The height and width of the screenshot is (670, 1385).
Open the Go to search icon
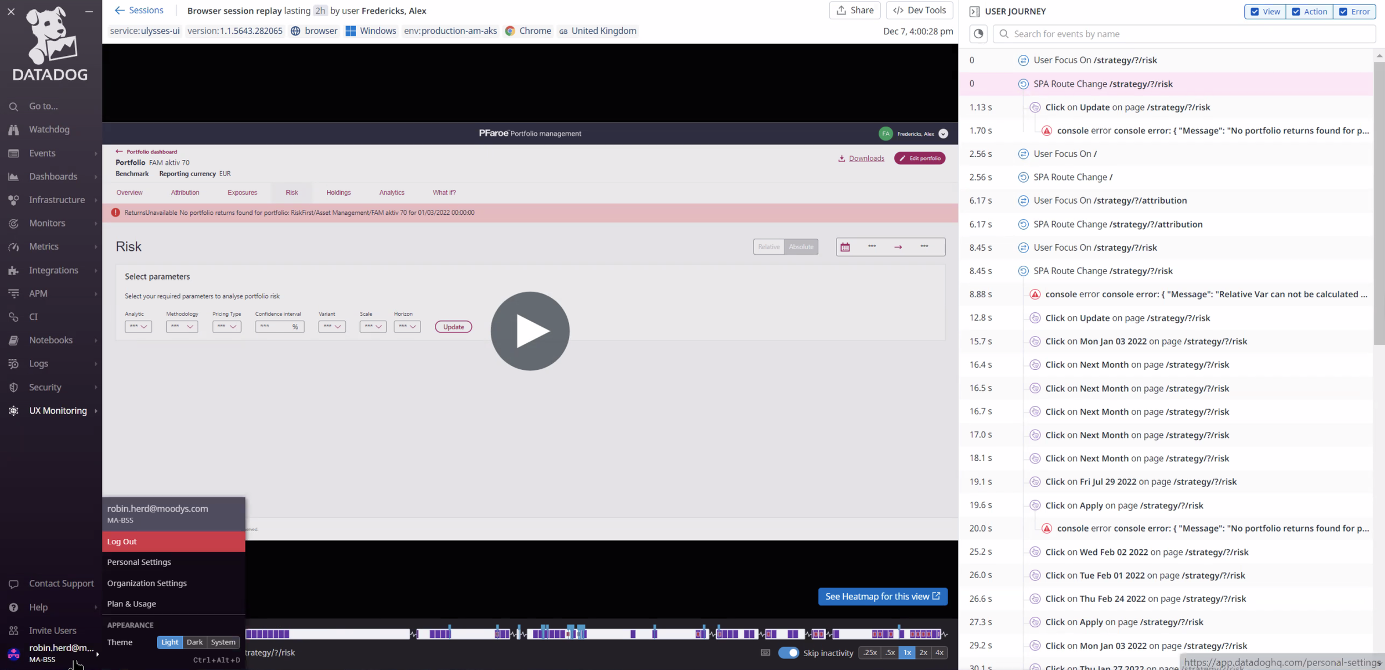14,106
